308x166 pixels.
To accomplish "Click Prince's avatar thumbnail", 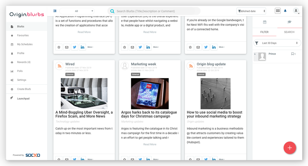I will [x=262, y=57].
